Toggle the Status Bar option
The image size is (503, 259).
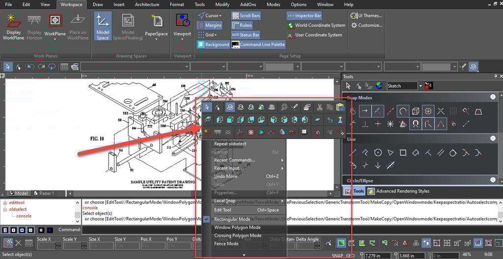[x=246, y=35]
